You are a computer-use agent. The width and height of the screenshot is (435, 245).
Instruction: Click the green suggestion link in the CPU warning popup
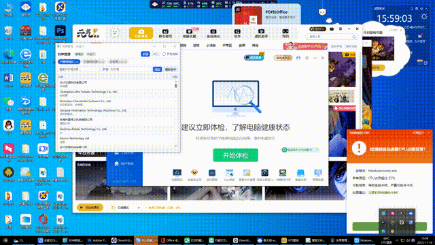point(383,193)
